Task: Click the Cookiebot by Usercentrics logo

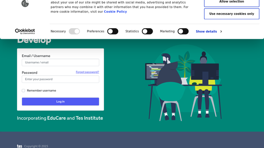Action: pyautogui.click(x=25, y=31)
